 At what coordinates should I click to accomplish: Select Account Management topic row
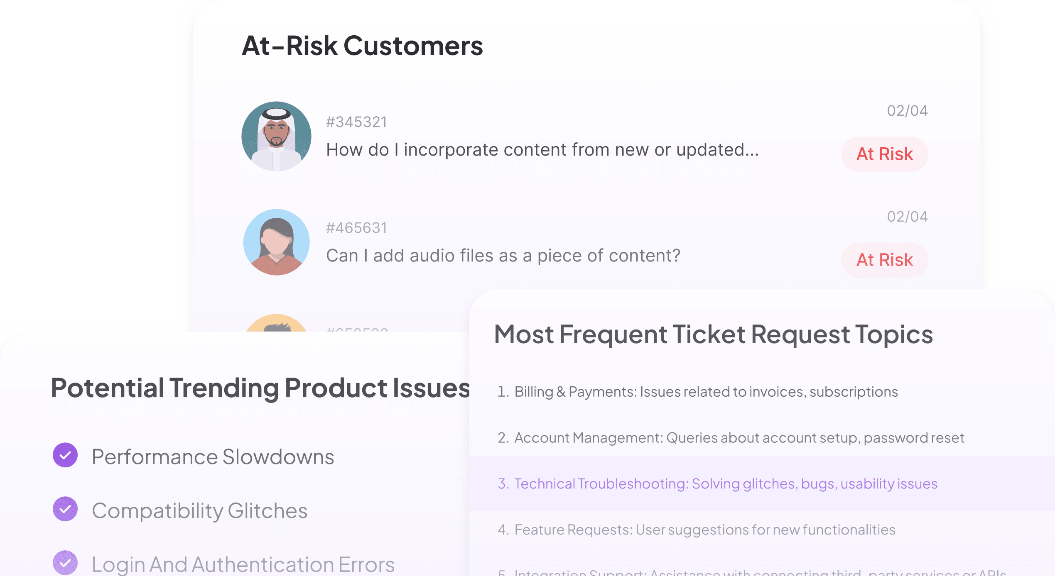pos(731,438)
